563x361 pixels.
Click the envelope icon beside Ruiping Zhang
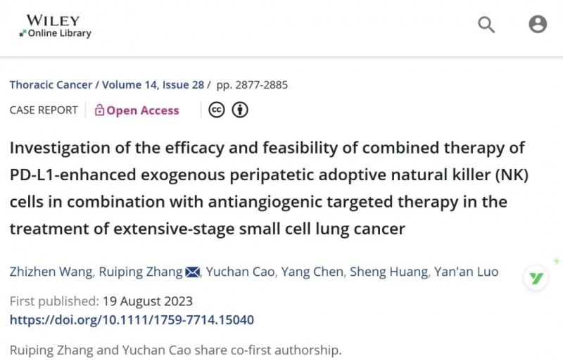tap(192, 272)
